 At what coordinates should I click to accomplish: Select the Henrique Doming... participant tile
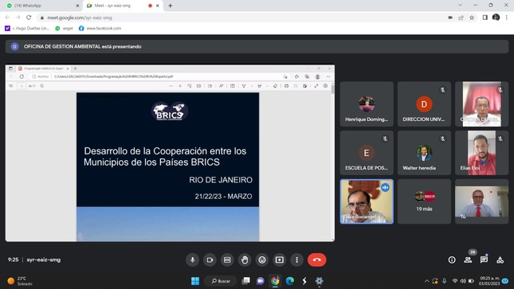(x=367, y=103)
